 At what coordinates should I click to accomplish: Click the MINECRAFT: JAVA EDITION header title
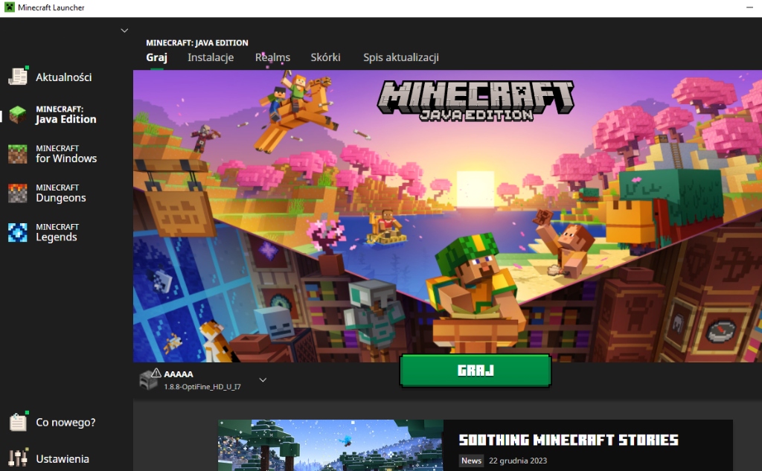pos(196,42)
